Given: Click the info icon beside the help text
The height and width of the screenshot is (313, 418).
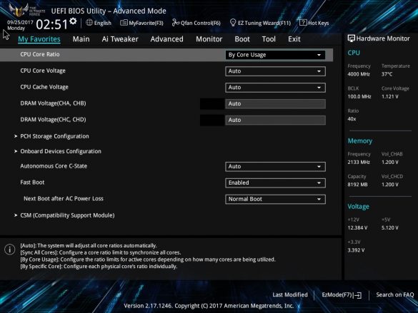Looking at the screenshot, I should (10, 250).
